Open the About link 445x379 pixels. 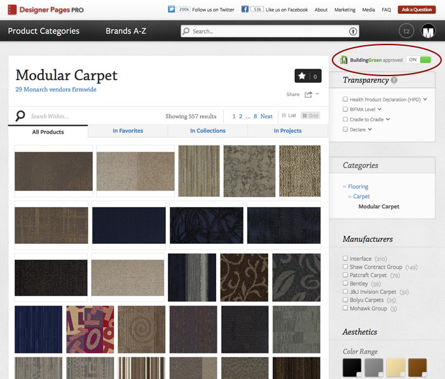click(321, 10)
